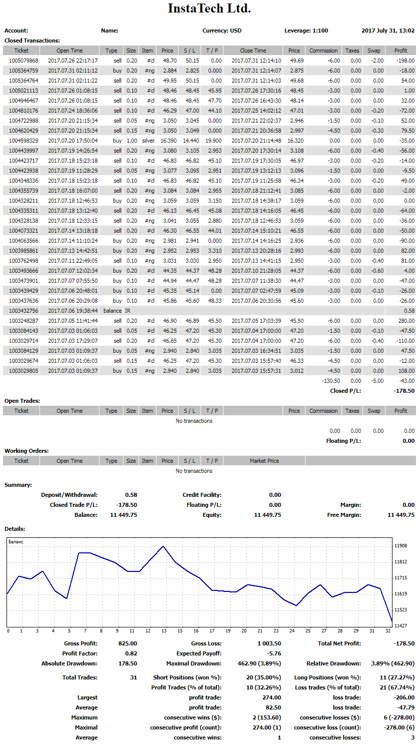The height and width of the screenshot is (744, 419).
Task: Click the Profit column header in Closed Transactions
Action: (401, 51)
